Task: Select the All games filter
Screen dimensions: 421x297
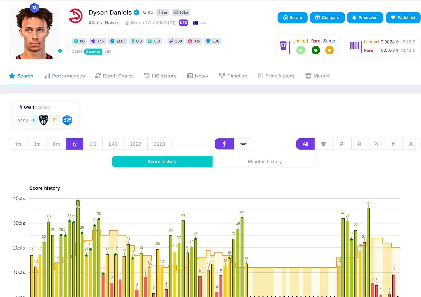Action: (305, 144)
